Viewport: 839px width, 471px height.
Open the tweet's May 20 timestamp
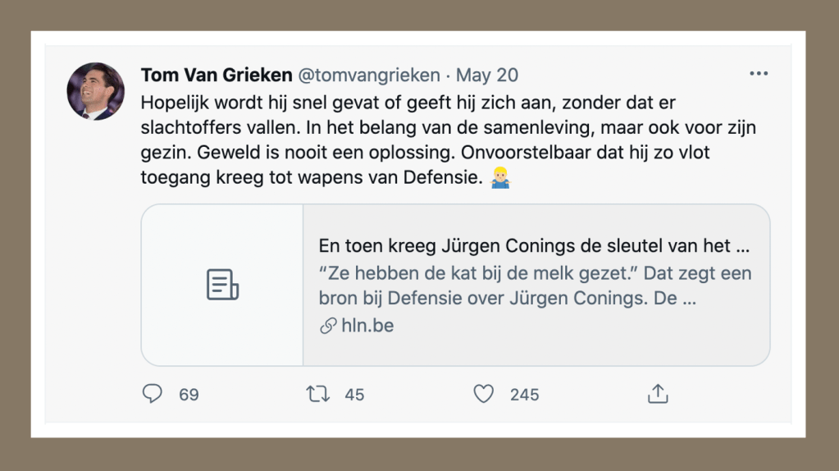(487, 75)
